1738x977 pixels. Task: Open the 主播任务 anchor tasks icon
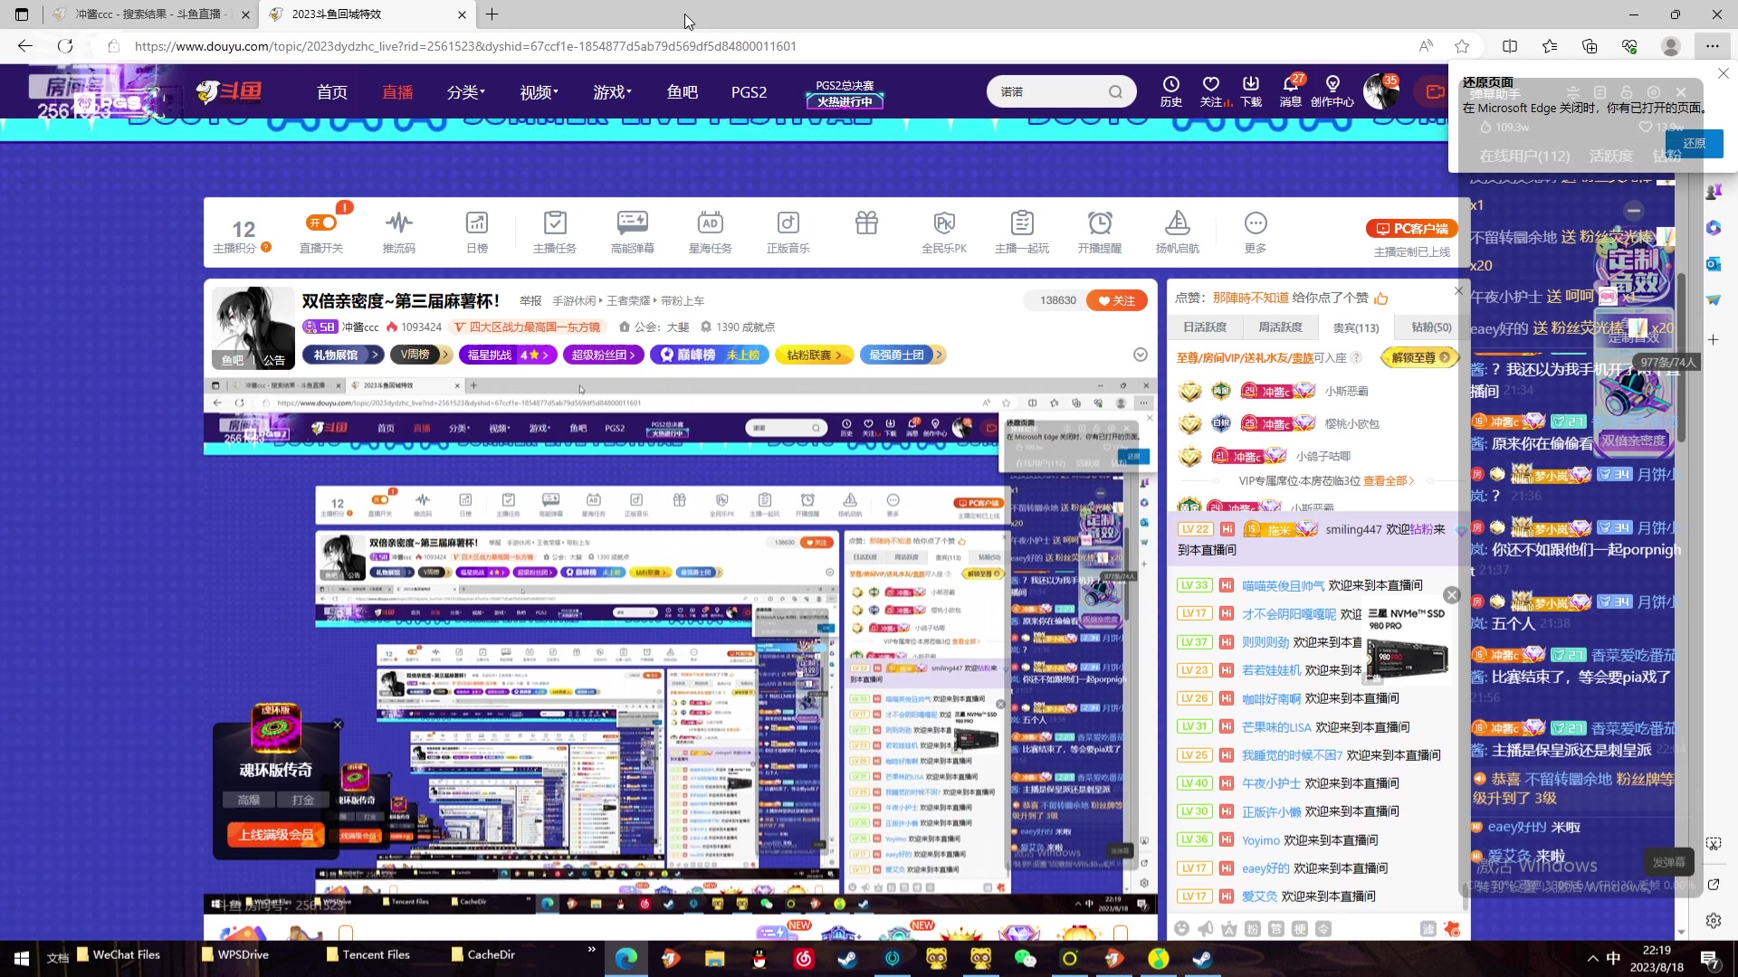(554, 231)
